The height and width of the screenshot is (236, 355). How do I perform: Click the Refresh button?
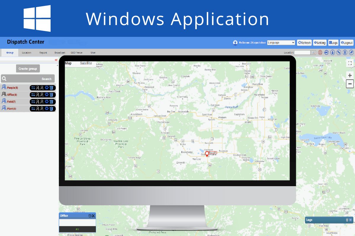304,43
